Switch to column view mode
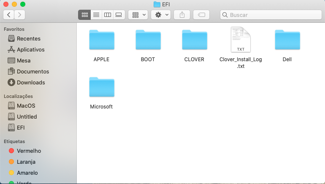The width and height of the screenshot is (325, 184). pos(108,15)
